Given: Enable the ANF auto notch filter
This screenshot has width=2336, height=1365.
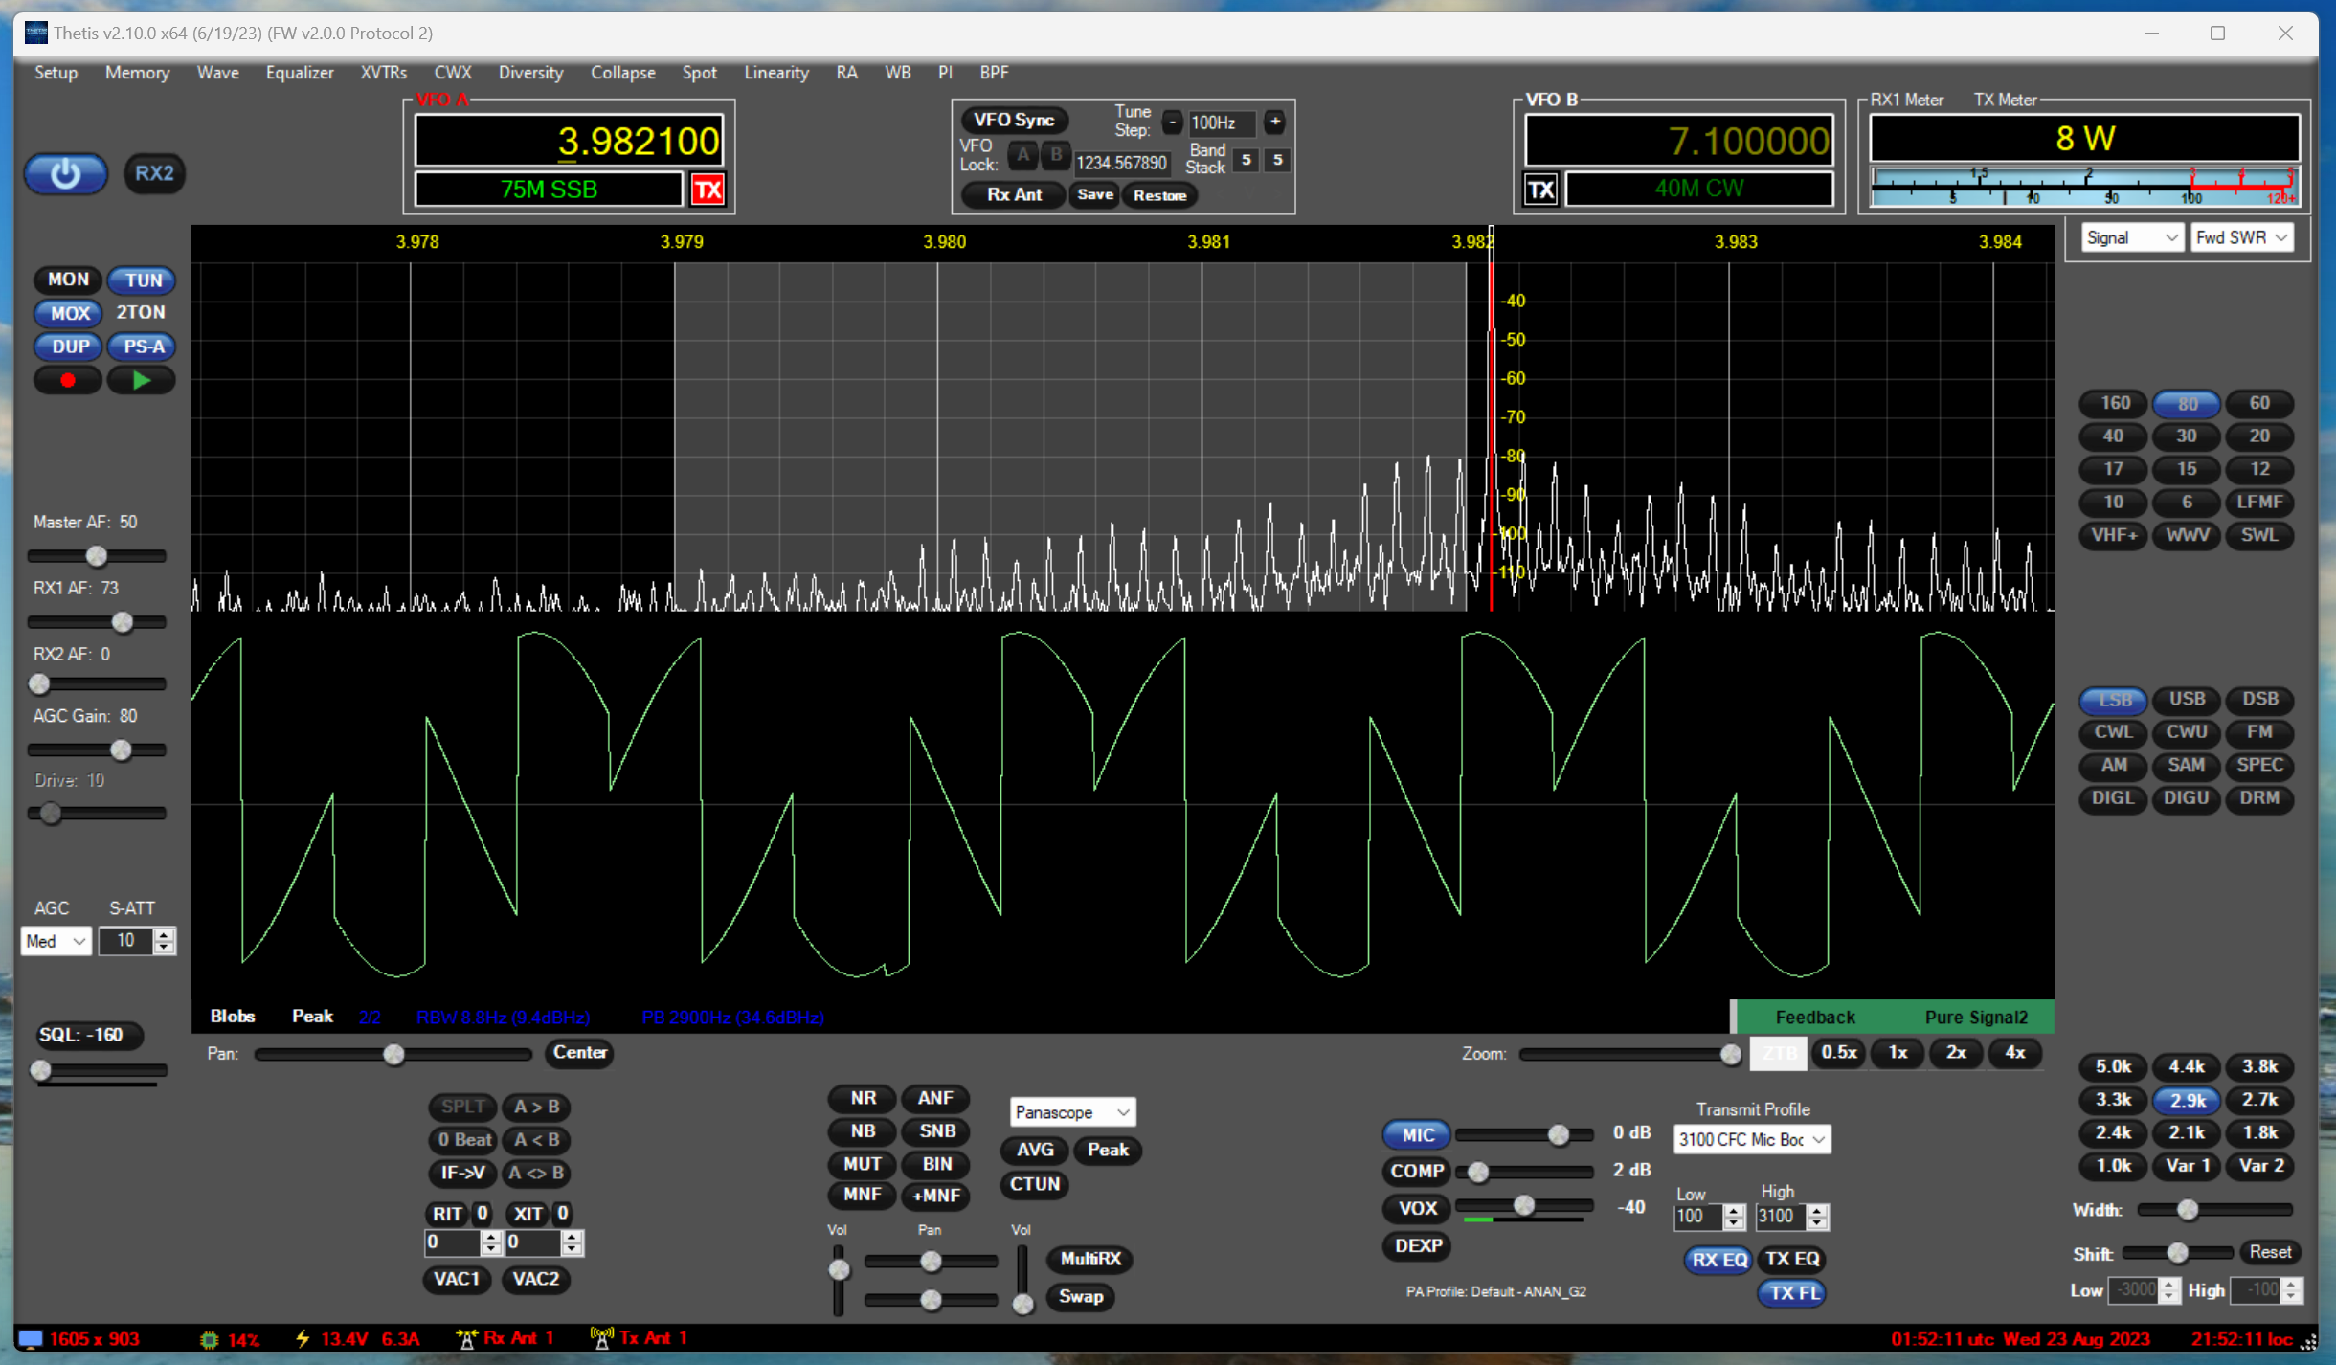Looking at the screenshot, I should pos(935,1098).
